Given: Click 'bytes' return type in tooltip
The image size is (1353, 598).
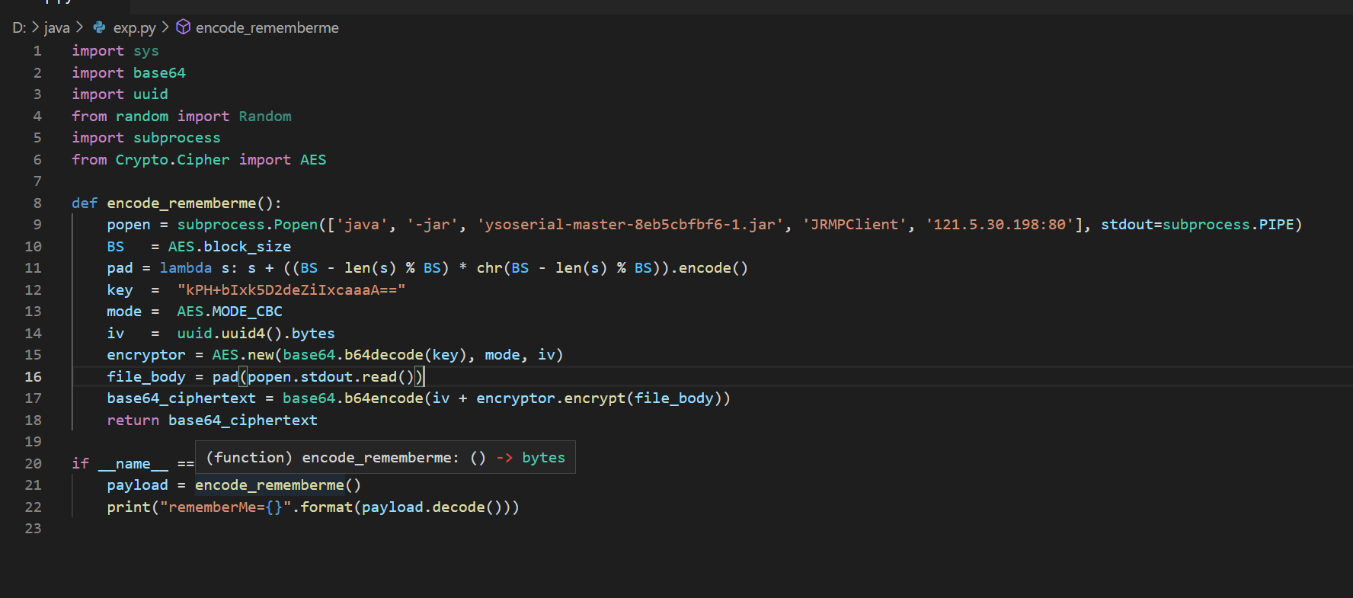Looking at the screenshot, I should pyautogui.click(x=544, y=458).
